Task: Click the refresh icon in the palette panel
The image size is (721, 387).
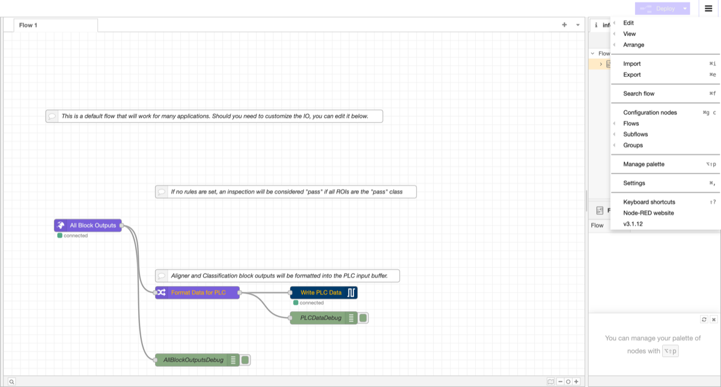Action: 704,319
